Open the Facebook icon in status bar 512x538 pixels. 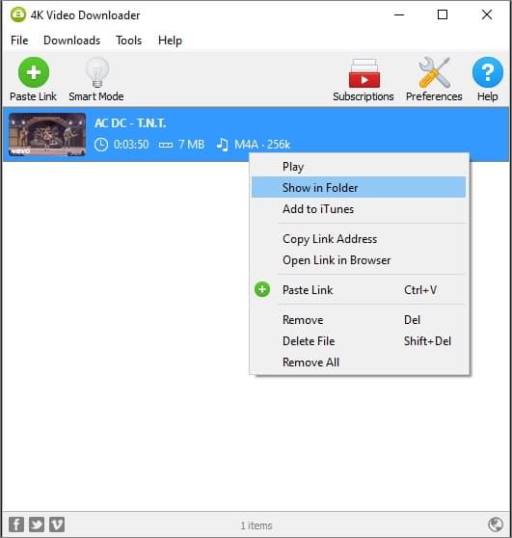click(16, 525)
